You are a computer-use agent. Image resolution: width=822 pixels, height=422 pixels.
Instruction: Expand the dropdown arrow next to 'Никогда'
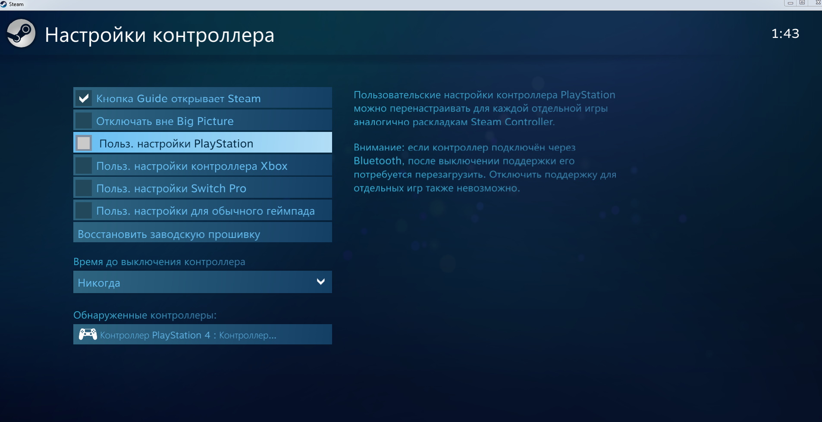click(x=320, y=282)
